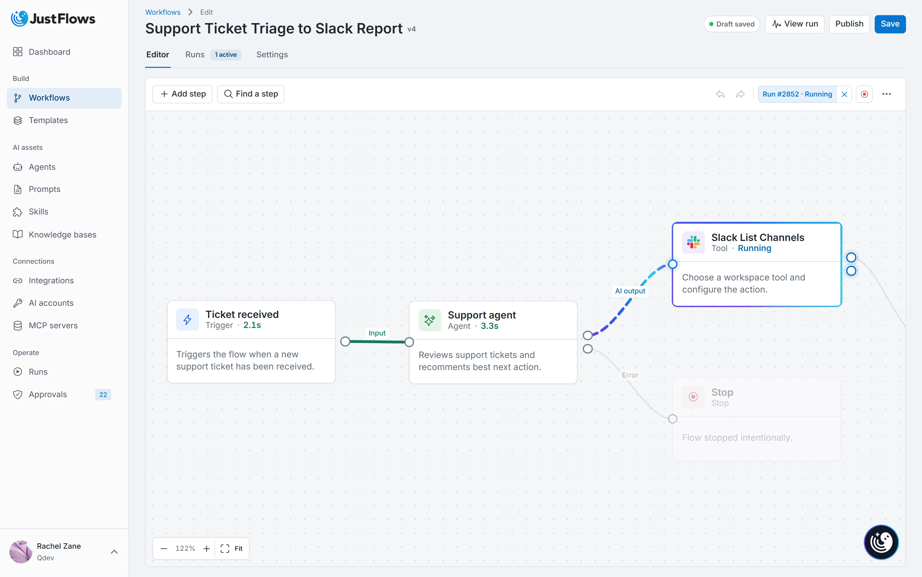The height and width of the screenshot is (577, 922).
Task: Open the Prompts section
Action: (64, 189)
